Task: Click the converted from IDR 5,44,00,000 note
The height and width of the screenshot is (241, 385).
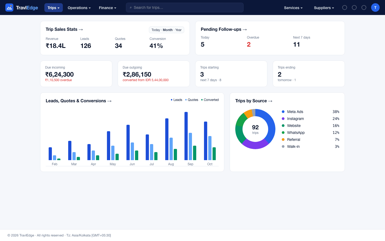Action: click(146, 80)
